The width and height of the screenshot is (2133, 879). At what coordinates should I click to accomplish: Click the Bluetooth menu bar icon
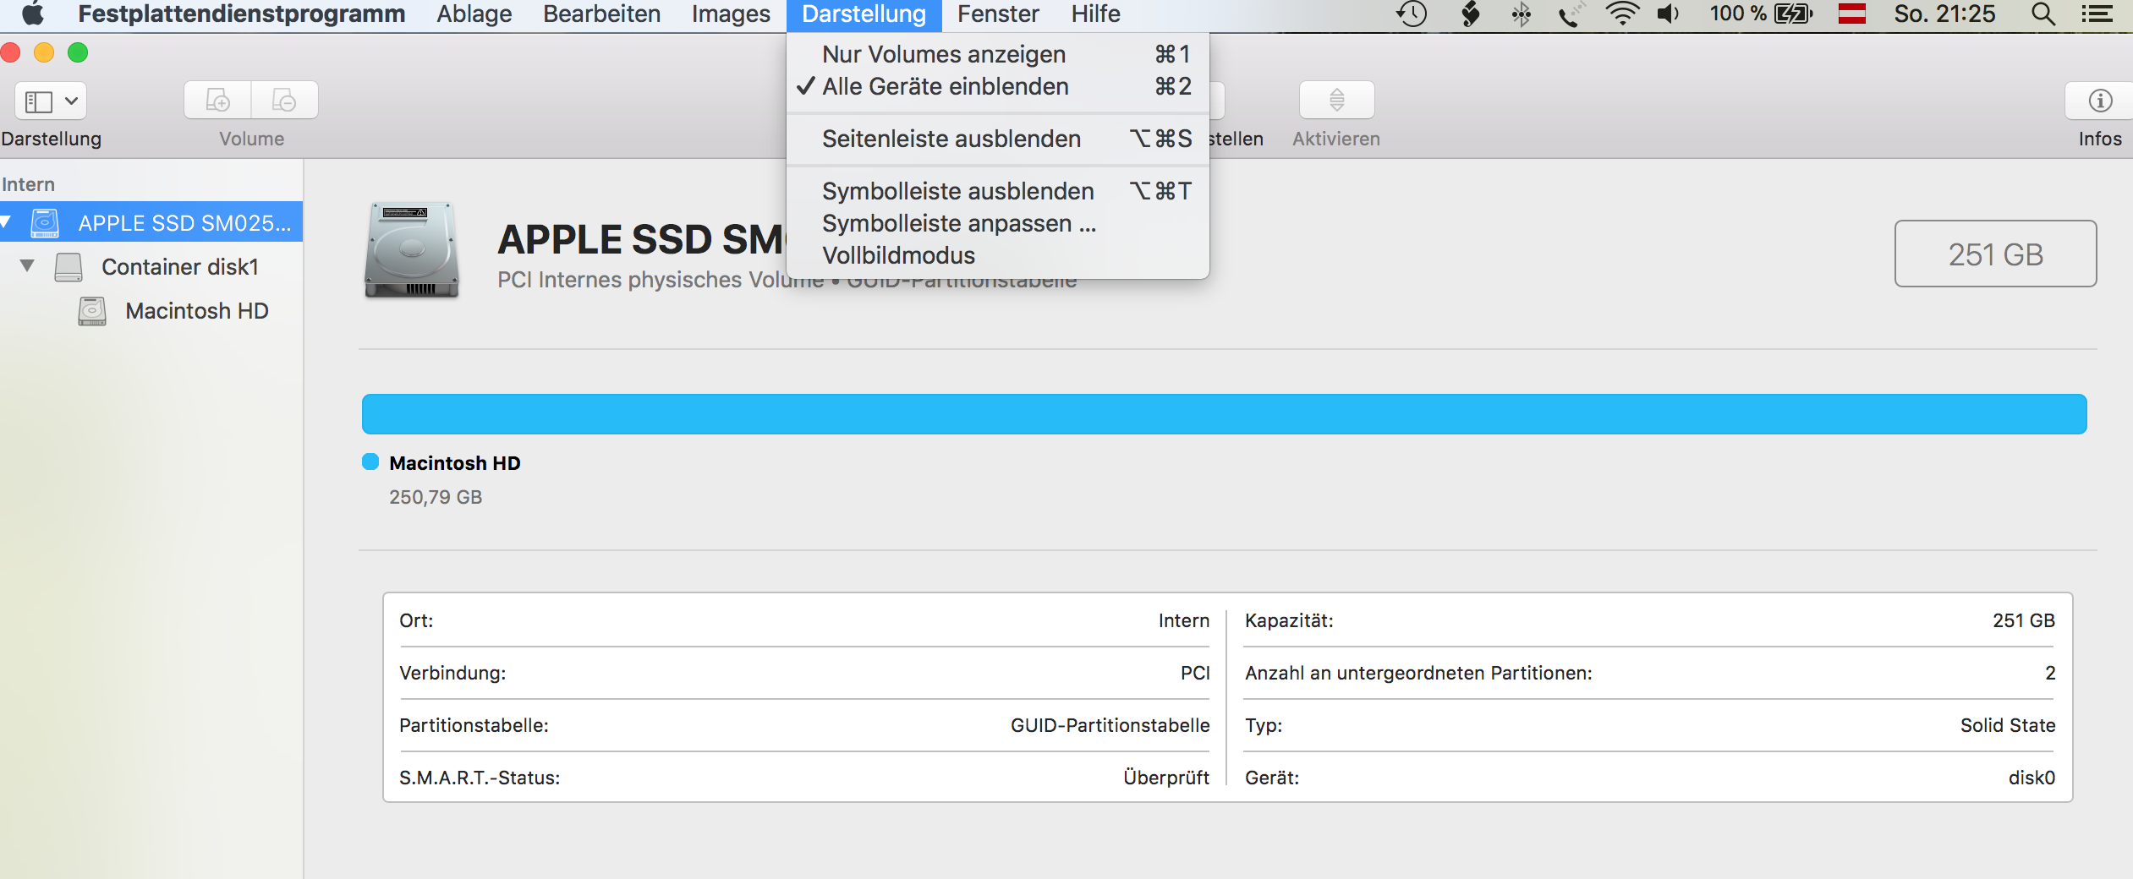[x=1521, y=14]
